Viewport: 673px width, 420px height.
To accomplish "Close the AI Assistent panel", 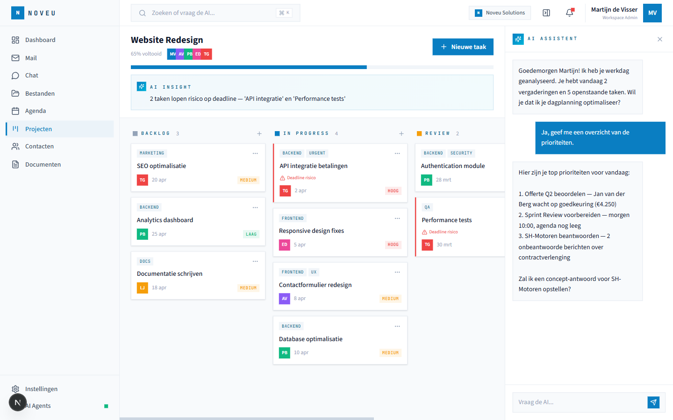I will coord(660,39).
